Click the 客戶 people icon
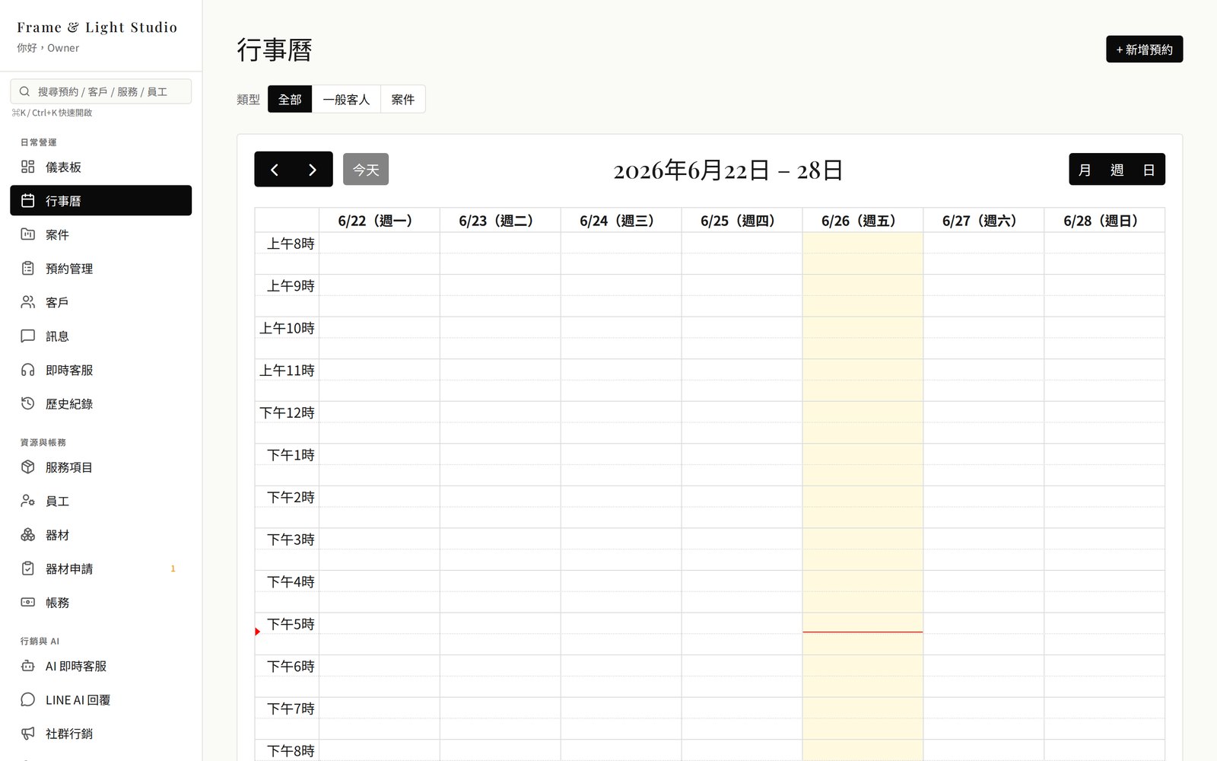Image resolution: width=1217 pixels, height=761 pixels. click(28, 302)
